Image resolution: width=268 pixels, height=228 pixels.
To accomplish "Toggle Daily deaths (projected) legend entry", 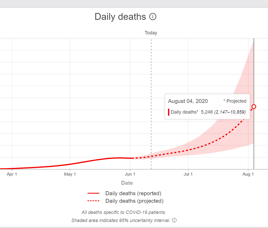I will click(x=126, y=201).
